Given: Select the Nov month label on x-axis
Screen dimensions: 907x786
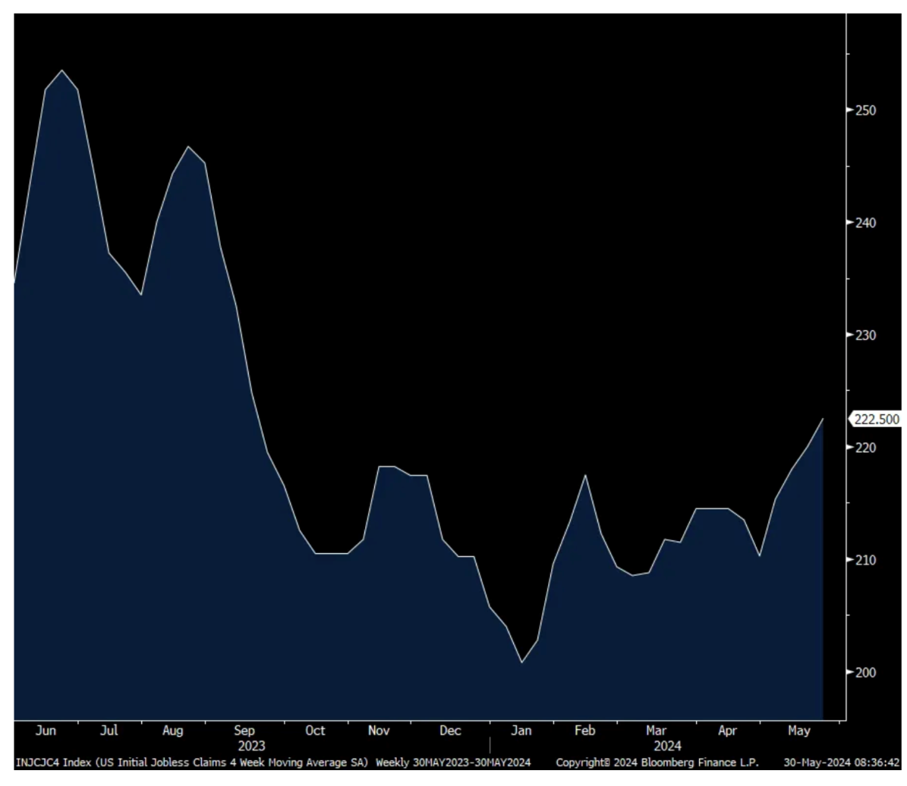Looking at the screenshot, I should (x=379, y=731).
